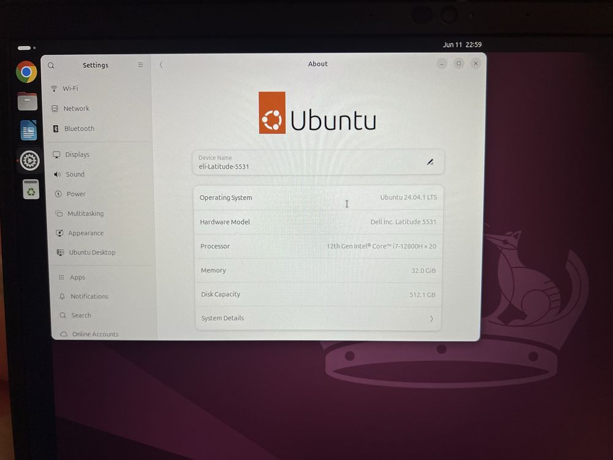Open the Trash from the dock
613x460 pixels.
click(x=31, y=190)
